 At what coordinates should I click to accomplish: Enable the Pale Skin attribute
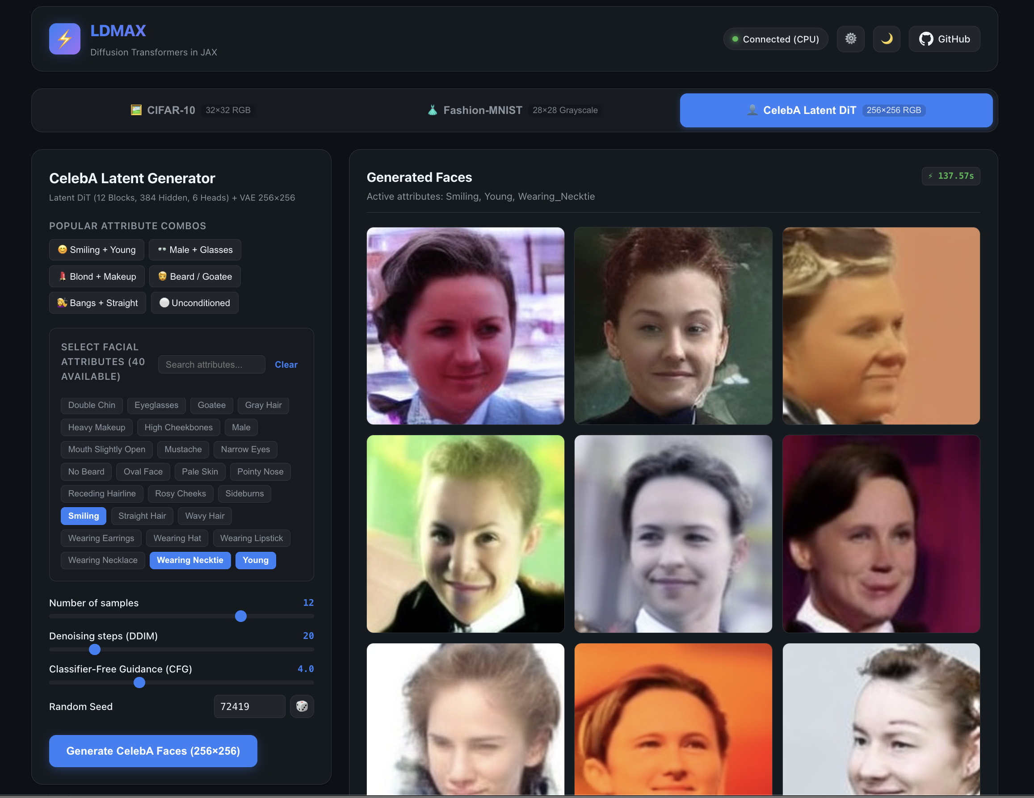click(x=200, y=471)
